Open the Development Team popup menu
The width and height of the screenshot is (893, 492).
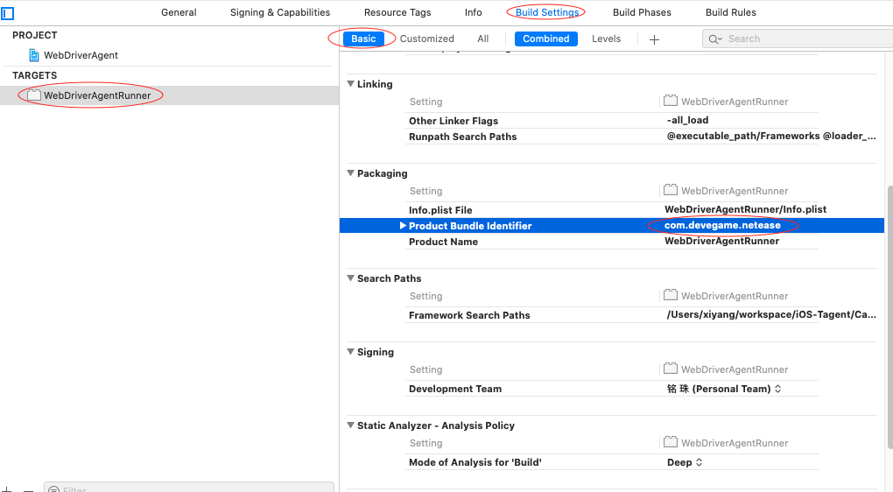[724, 389]
